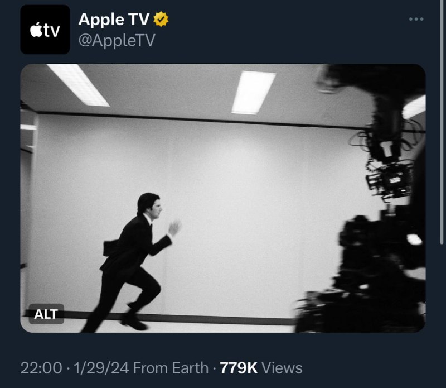Click the left ceiling light in photo
This screenshot has width=446, height=388.
pos(78,85)
